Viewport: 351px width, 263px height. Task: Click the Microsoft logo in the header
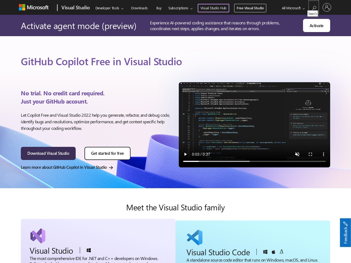coord(33,7)
